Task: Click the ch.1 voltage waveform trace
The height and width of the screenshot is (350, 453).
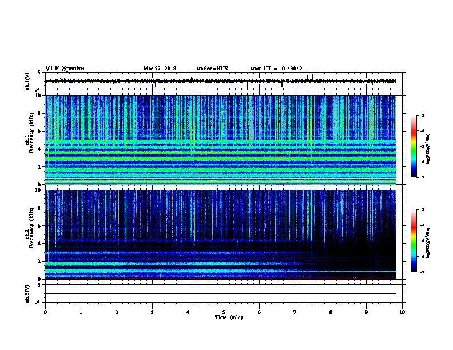Action: point(220,81)
